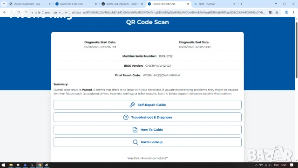Viewport: 298px width, 168px height.
Task: Click the document icon beside How To Guide
Action: [135, 130]
